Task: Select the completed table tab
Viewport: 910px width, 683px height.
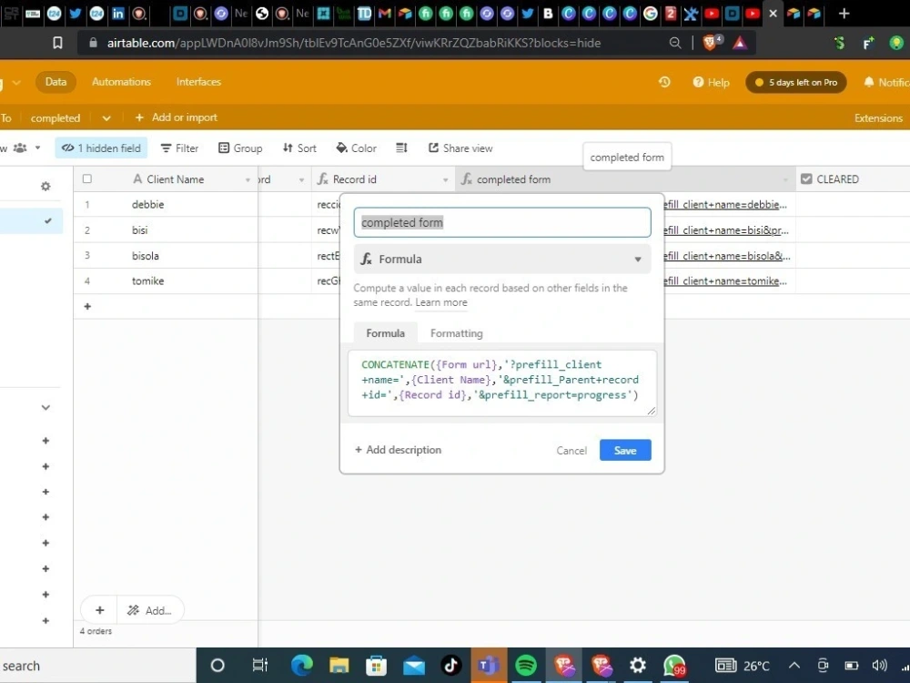Action: (x=56, y=117)
